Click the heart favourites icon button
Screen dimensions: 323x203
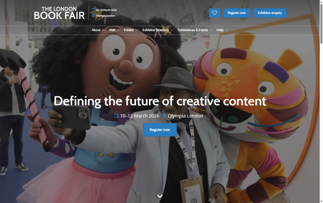point(214,13)
